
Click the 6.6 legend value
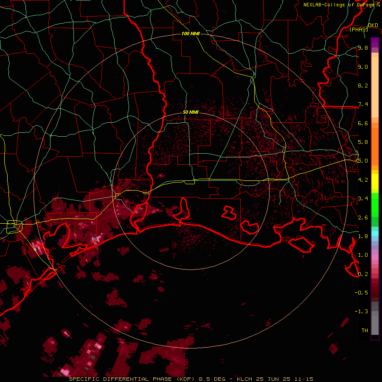pyautogui.click(x=363, y=123)
